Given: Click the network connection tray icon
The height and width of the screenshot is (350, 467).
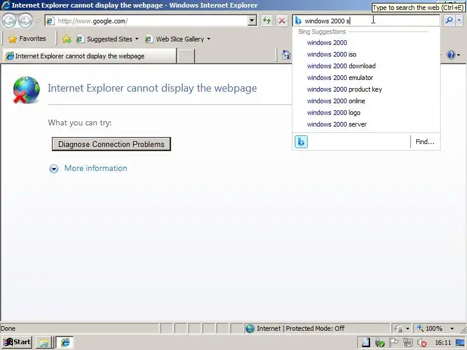Looking at the screenshot, I should (407, 342).
